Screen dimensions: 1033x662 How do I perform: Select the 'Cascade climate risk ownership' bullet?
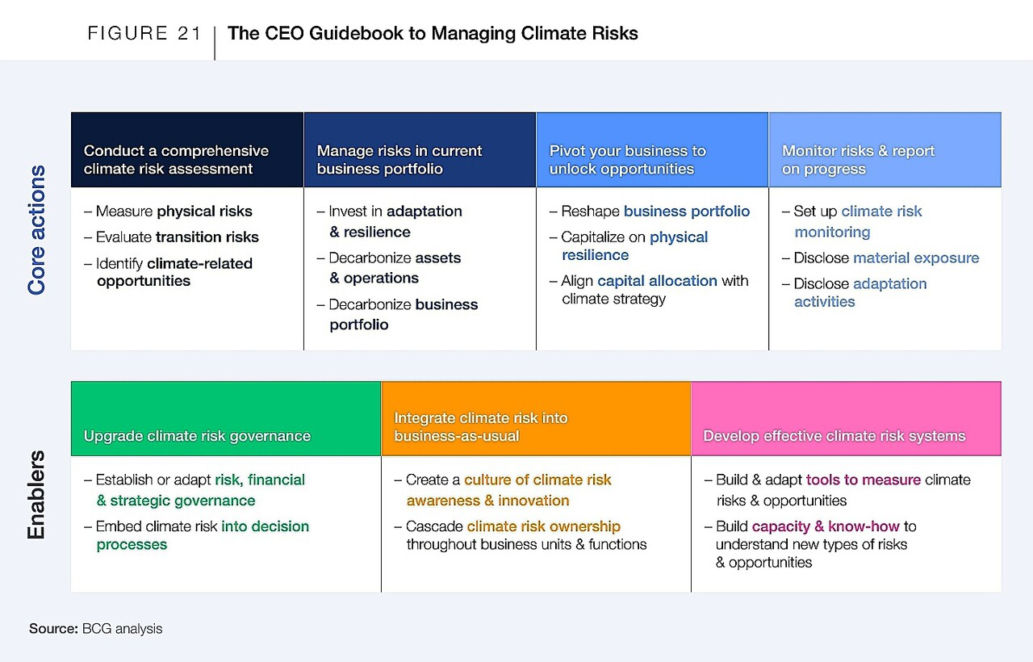513,527
